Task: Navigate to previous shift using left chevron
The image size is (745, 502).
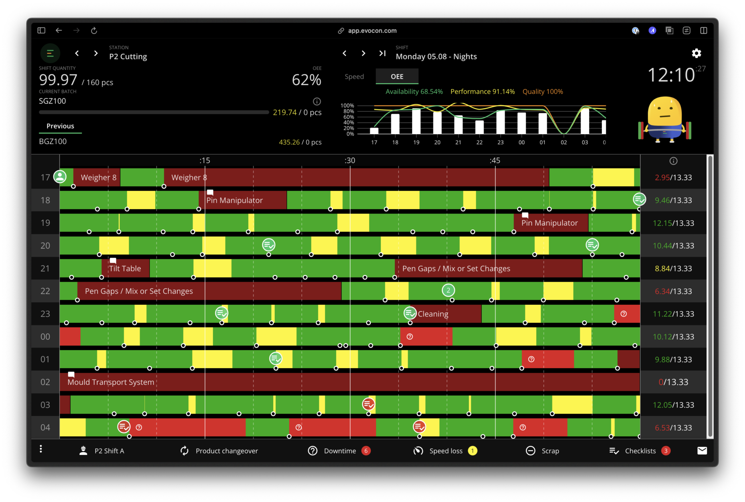Action: coord(344,53)
